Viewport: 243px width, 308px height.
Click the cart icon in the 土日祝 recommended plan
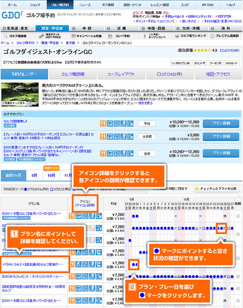[x=110, y=137]
